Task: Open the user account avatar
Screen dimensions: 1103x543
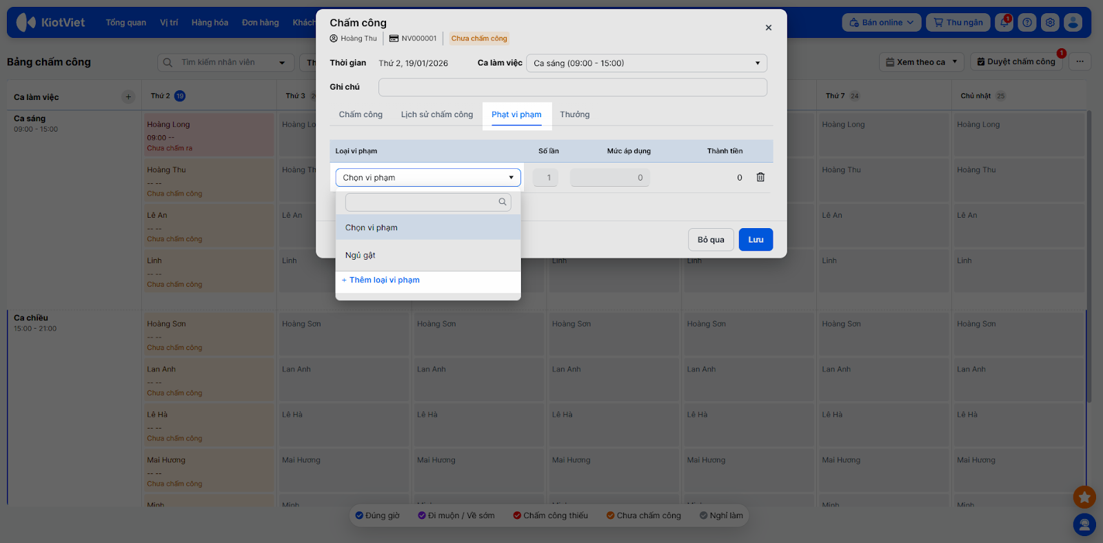Action: pyautogui.click(x=1073, y=23)
